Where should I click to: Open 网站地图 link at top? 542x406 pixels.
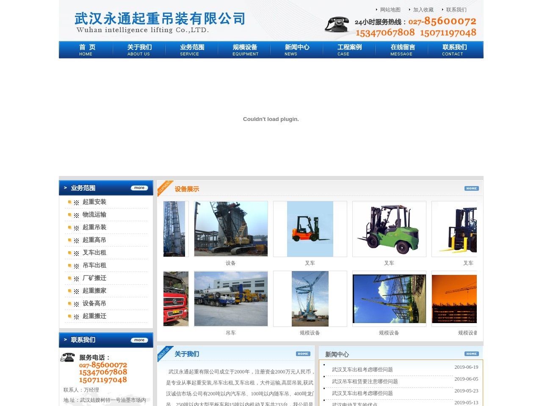click(x=390, y=10)
